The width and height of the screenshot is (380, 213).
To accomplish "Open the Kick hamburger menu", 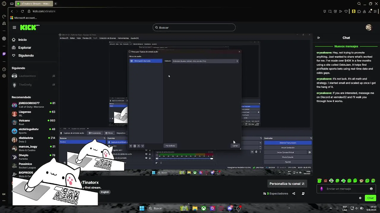I will (14, 28).
